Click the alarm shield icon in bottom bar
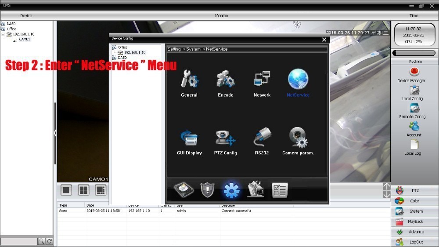 pos(207,190)
